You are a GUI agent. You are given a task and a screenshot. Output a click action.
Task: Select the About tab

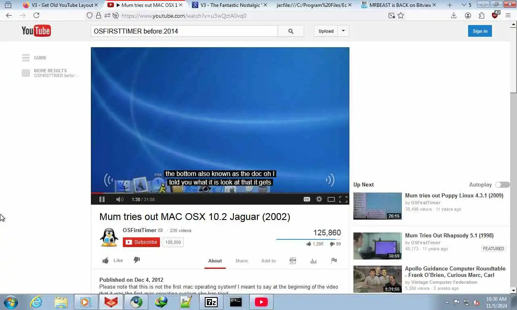pyautogui.click(x=215, y=261)
